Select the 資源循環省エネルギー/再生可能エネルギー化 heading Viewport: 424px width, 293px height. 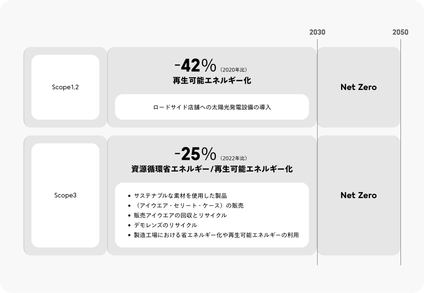212,169
